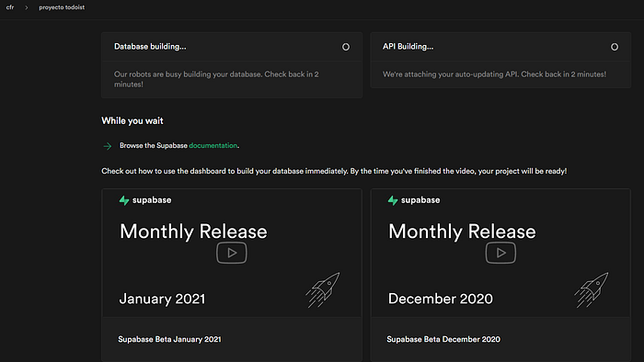Click the API Building card header
Screen dimensions: 644x362
(500, 47)
